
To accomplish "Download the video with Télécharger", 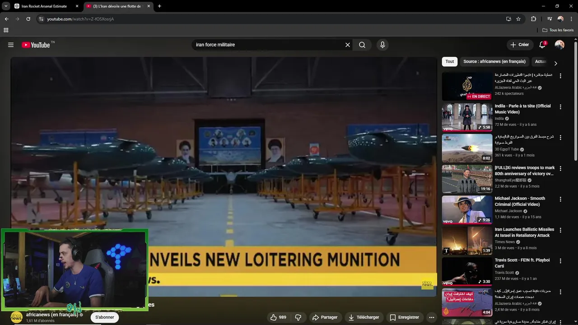I will 364,317.
